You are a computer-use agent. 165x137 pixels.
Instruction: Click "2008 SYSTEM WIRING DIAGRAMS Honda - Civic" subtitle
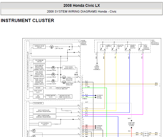(x=82, y=11)
